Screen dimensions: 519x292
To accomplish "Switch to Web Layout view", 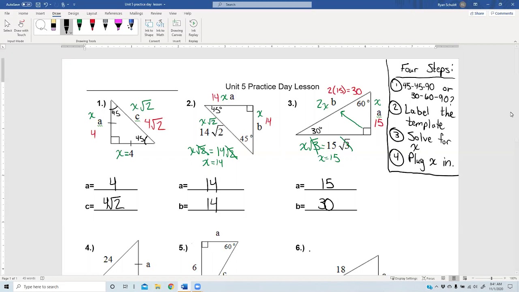I will (465, 278).
